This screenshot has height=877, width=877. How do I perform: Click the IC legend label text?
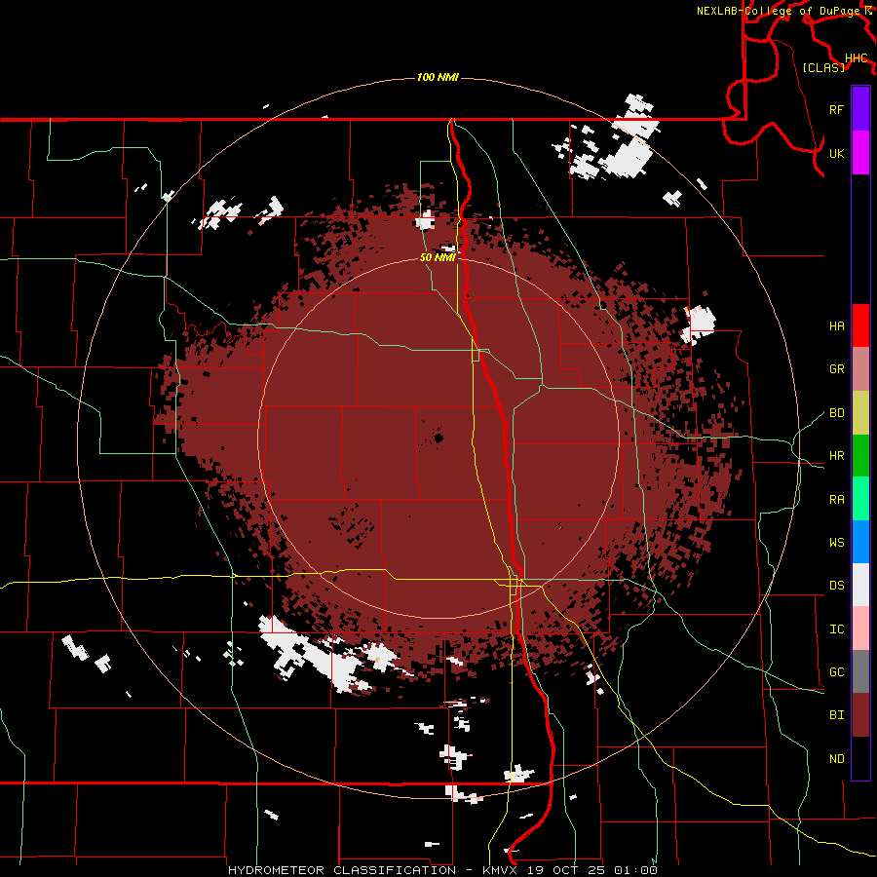point(836,629)
